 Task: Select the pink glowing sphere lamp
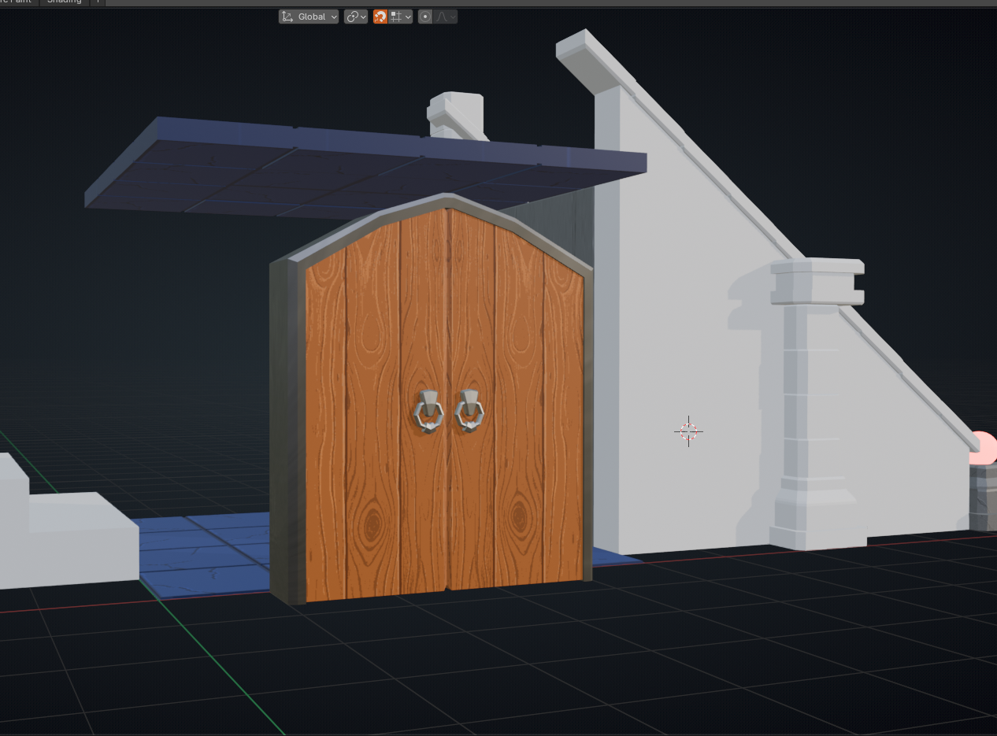tap(984, 449)
